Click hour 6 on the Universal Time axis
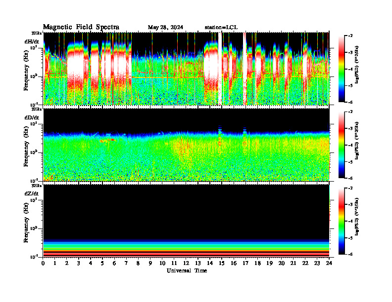392x302 pixels. 114,263
